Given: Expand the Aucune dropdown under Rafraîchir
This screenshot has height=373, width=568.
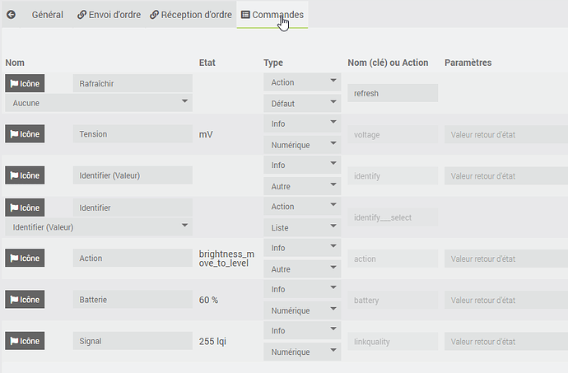Looking at the screenshot, I should 99,103.
